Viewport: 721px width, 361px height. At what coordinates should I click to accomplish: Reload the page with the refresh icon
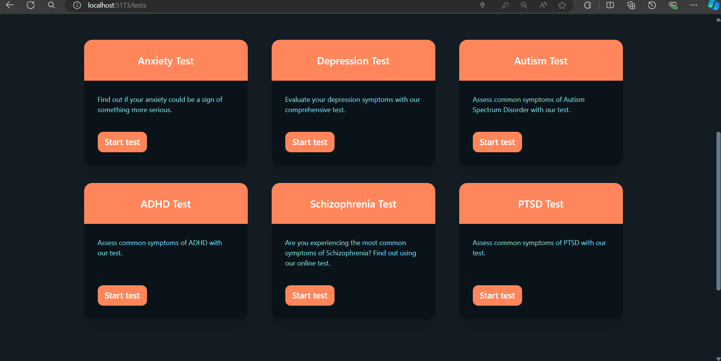[31, 5]
